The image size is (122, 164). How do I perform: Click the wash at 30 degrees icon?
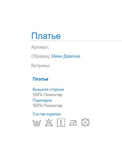(x=37, y=123)
